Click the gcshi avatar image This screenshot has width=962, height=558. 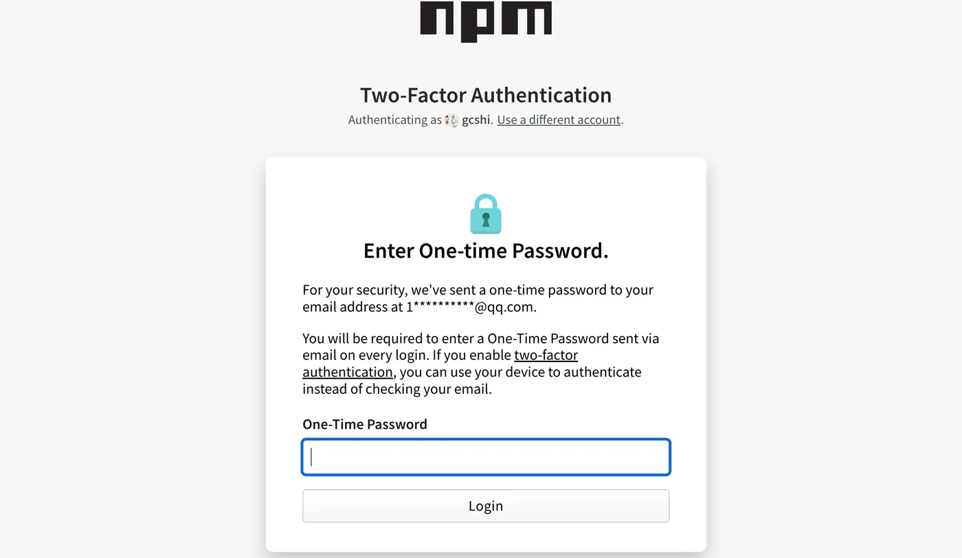[451, 120]
